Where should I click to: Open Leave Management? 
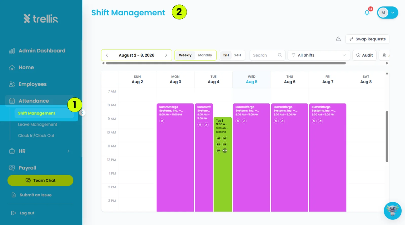(37, 124)
